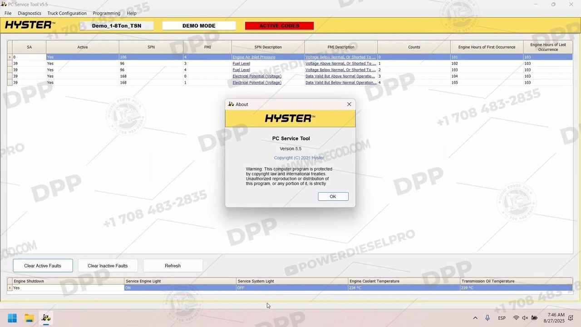581x327 pixels.
Task: Click the SPN Description column header
Action: click(x=268, y=47)
